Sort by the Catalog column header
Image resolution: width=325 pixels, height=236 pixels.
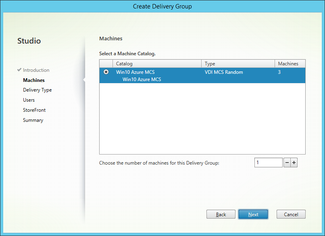point(157,64)
